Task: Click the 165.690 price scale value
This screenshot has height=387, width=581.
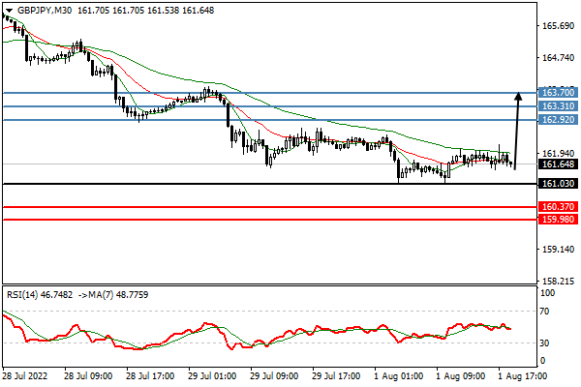Action: [x=557, y=26]
